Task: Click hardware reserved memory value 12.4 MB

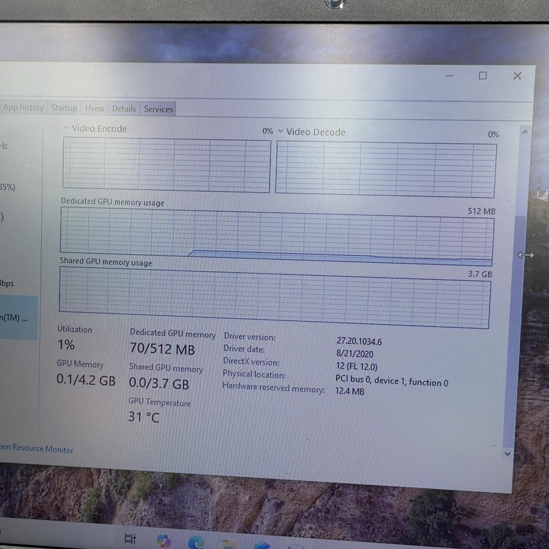Action: 350,391
